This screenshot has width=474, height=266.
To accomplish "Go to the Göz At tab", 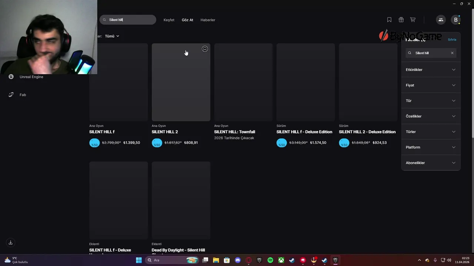I will 187,20.
